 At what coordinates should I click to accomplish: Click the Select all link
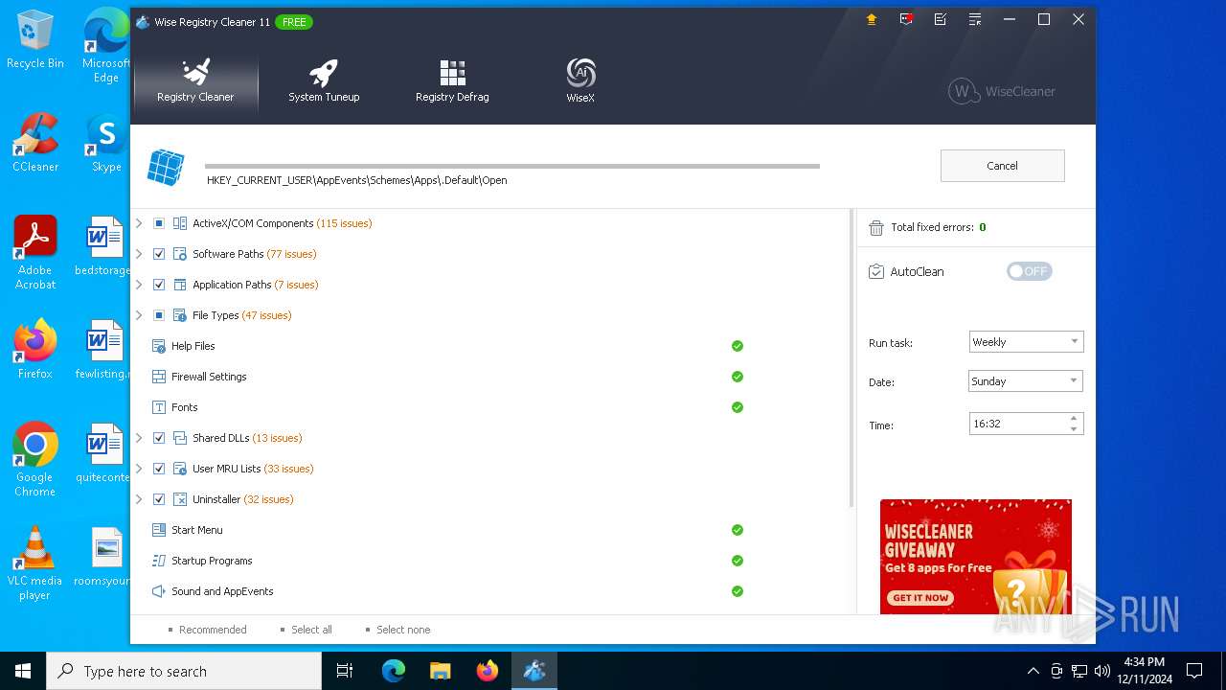311,630
